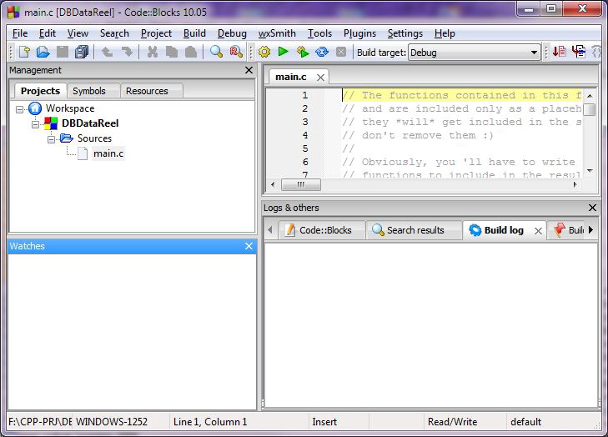
Task: Open the Settings menu
Action: point(404,33)
